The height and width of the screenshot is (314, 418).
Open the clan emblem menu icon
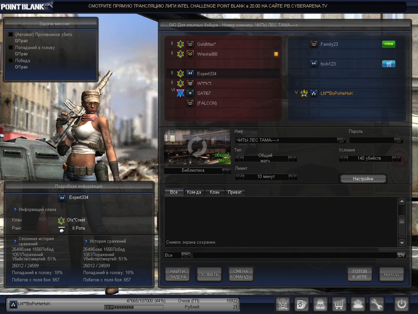[x=282, y=305]
